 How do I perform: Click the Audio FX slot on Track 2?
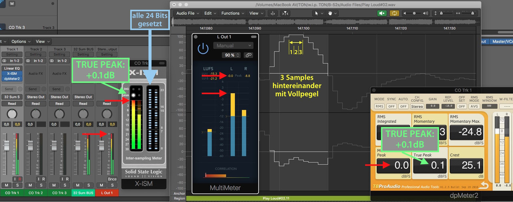coord(36,74)
